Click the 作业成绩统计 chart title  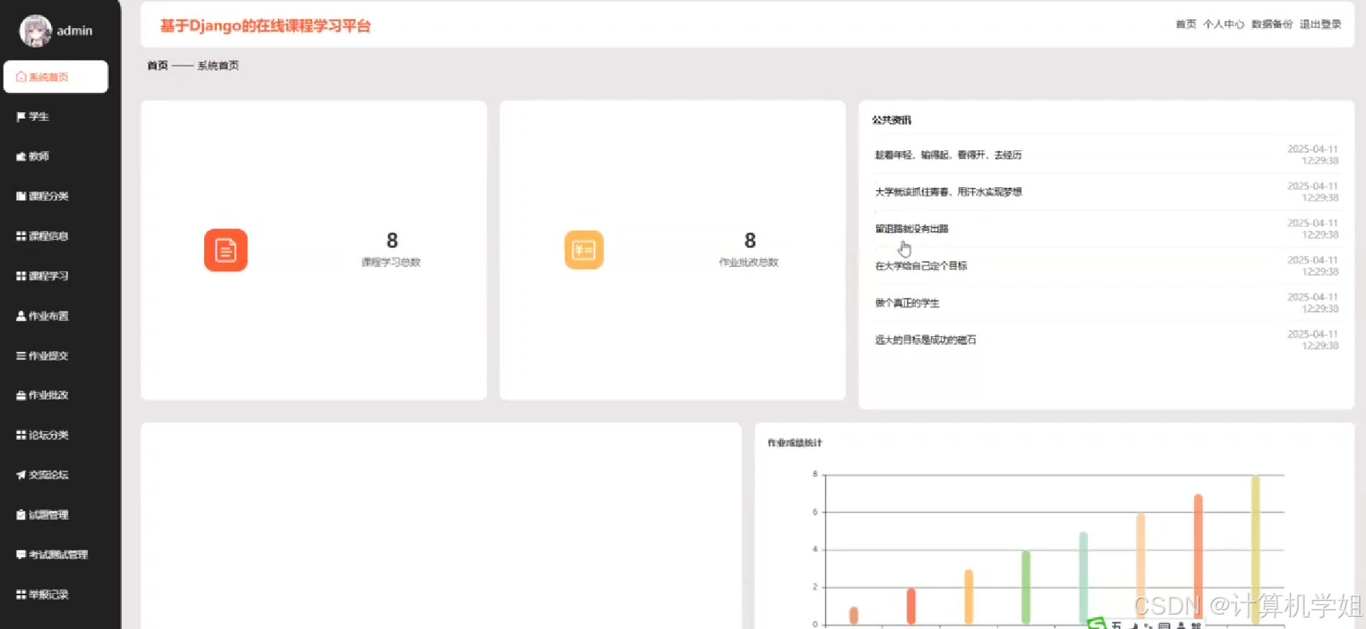click(795, 443)
